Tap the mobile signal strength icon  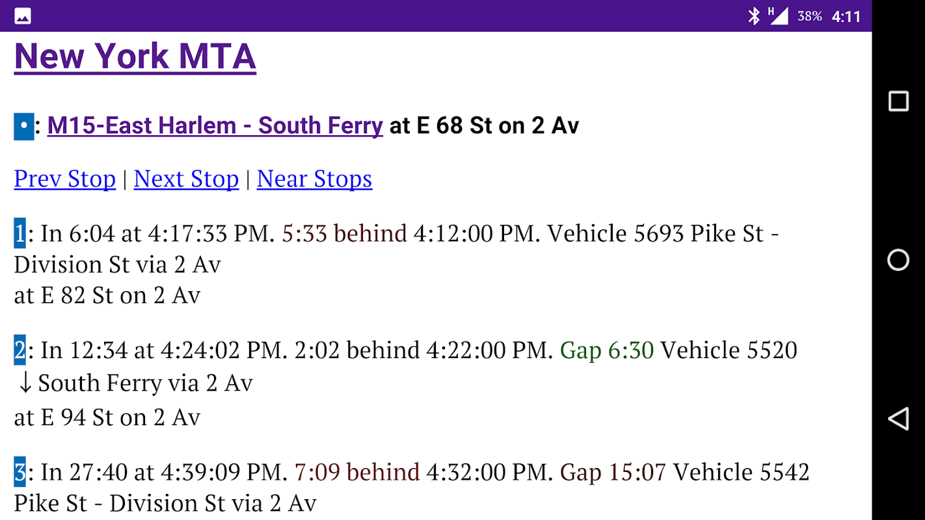pyautogui.click(x=779, y=16)
